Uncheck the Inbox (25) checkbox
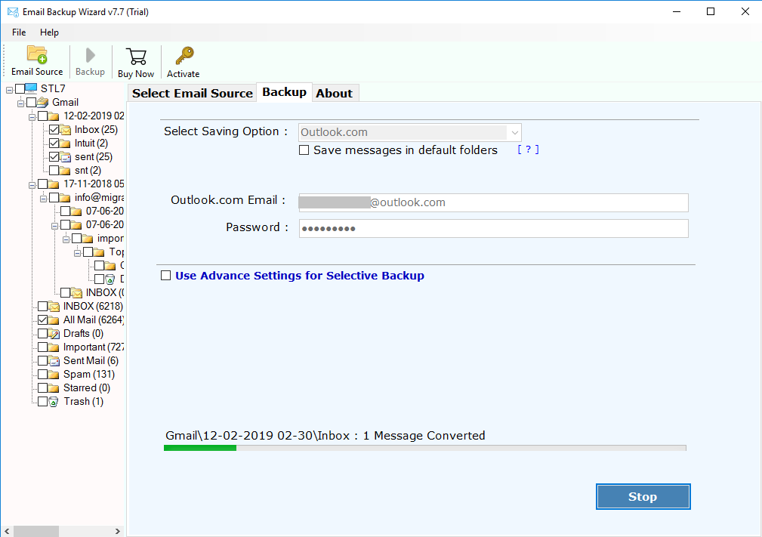Image resolution: width=762 pixels, height=537 pixels. (54, 129)
